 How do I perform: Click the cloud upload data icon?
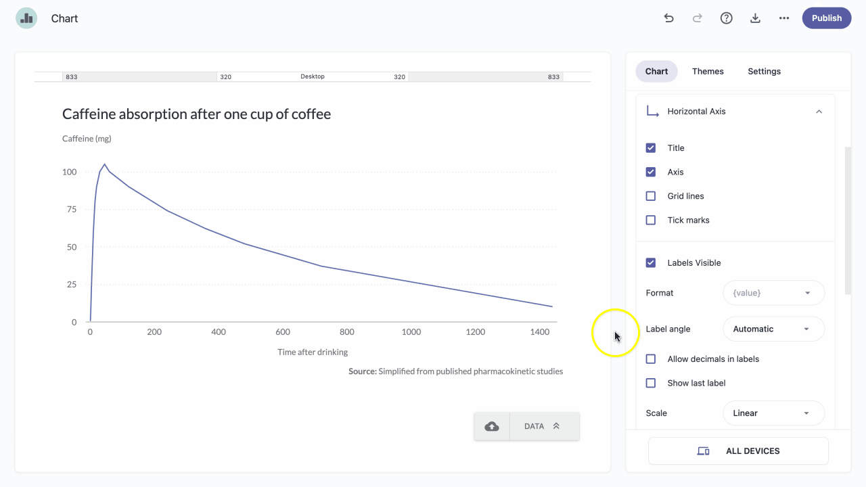coord(492,426)
